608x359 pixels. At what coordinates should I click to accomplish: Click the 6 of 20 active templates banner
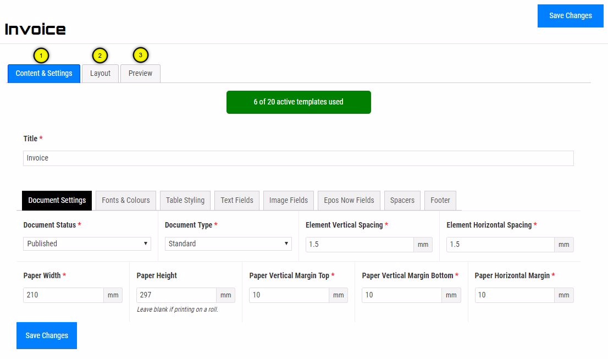pyautogui.click(x=299, y=102)
